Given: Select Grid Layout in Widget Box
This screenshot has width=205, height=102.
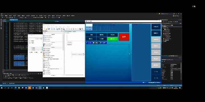Looking at the screenshot, I should pos(48,39).
